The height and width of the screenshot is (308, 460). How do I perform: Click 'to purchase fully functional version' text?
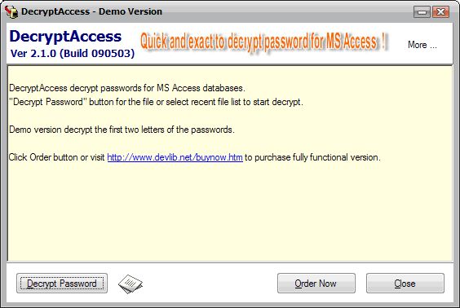point(312,157)
